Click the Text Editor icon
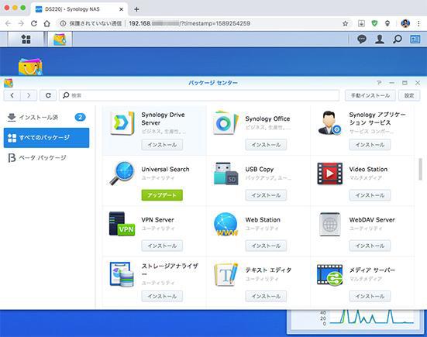Screen dimensions: 427x337 (x=226, y=274)
